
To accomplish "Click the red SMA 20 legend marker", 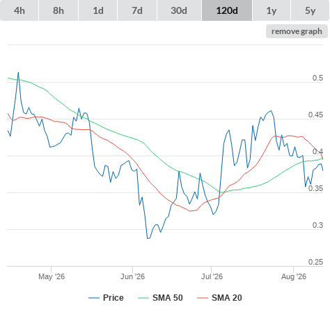I will point(203,298).
